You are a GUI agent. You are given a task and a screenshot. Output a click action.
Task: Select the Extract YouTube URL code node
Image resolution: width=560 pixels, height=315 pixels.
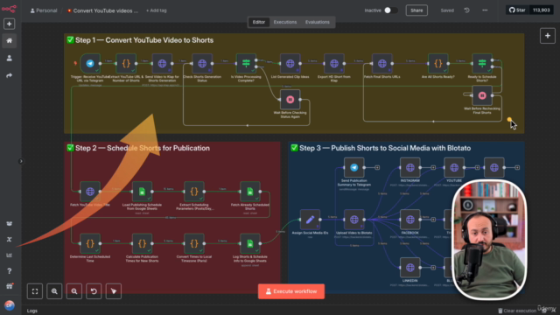[x=126, y=64]
